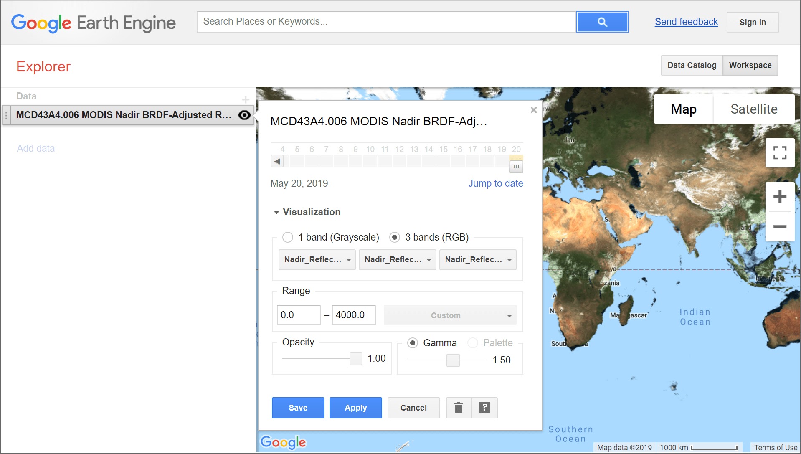This screenshot has width=801, height=454.
Task: Close the layer settings dialog
Action: (x=533, y=110)
